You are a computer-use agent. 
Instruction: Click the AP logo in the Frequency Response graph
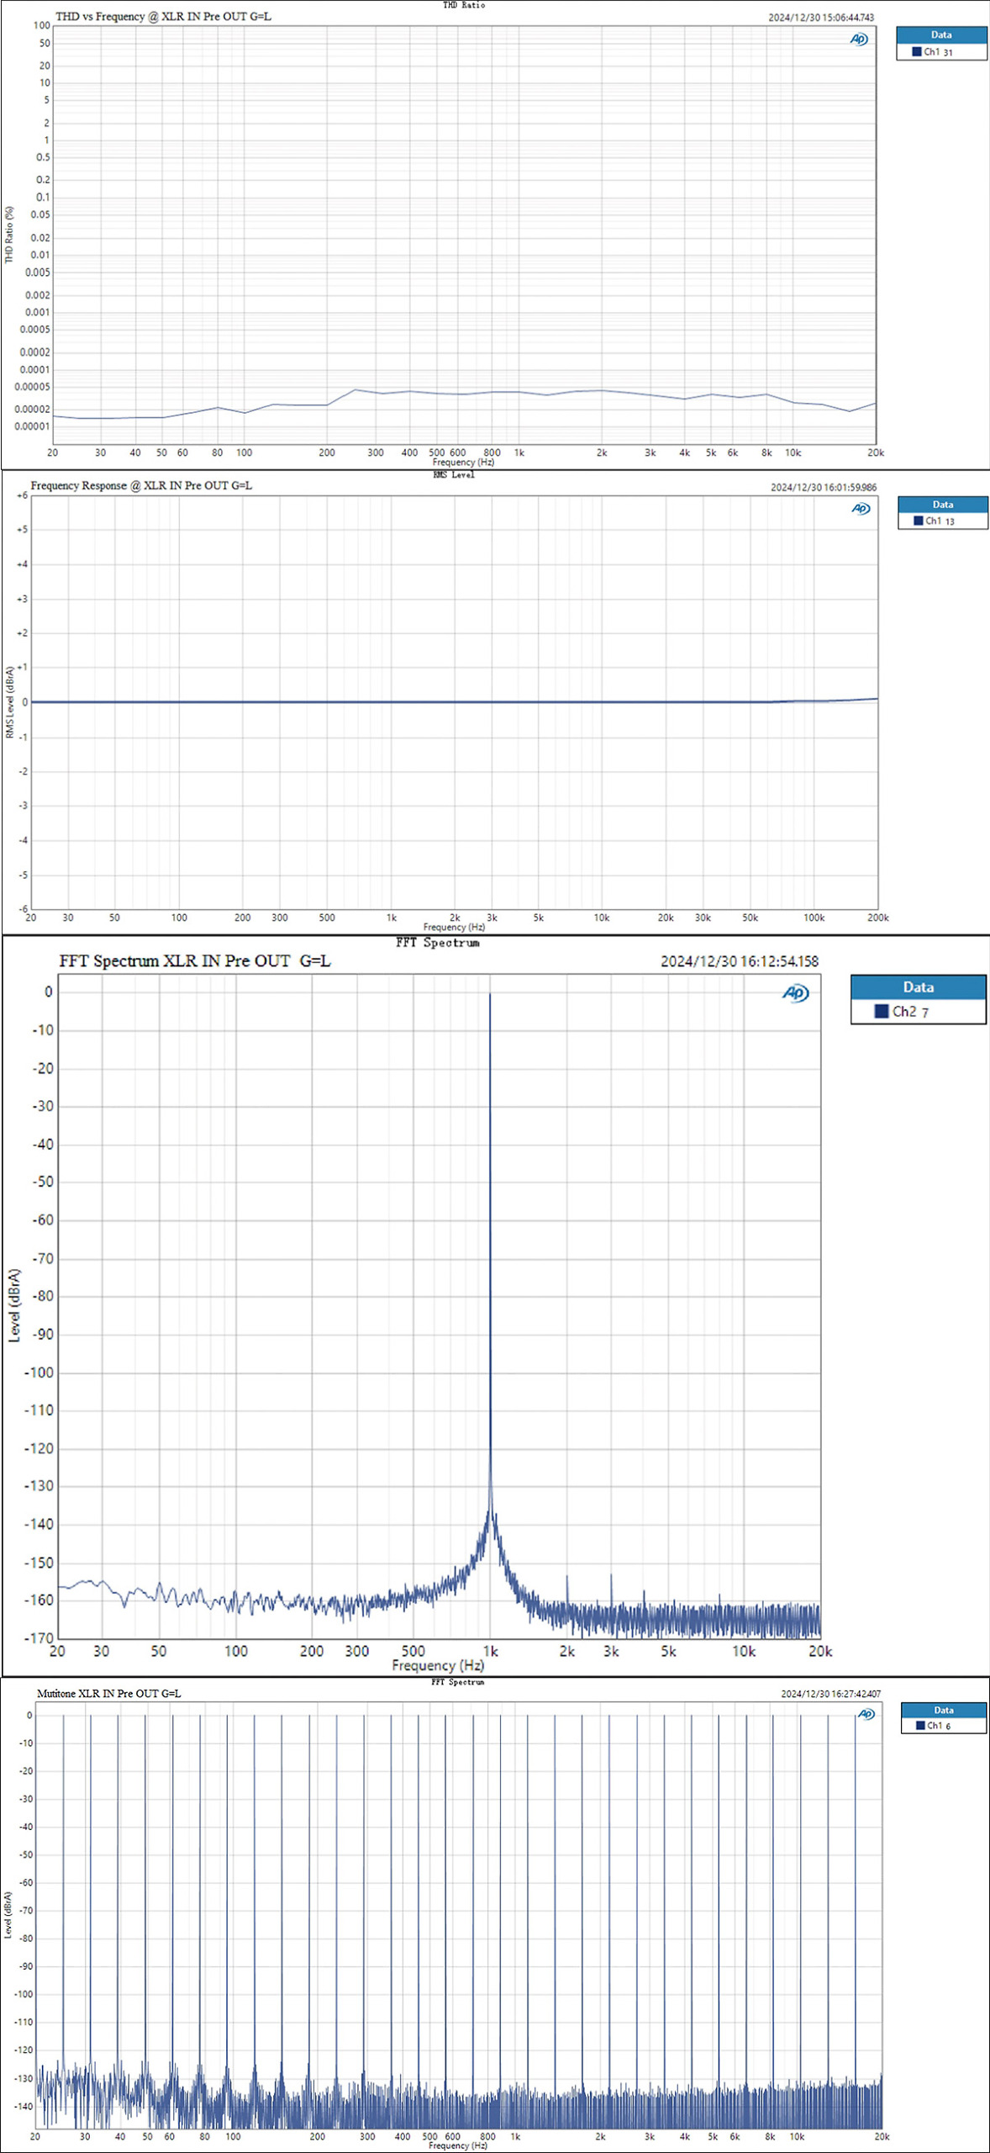[860, 509]
